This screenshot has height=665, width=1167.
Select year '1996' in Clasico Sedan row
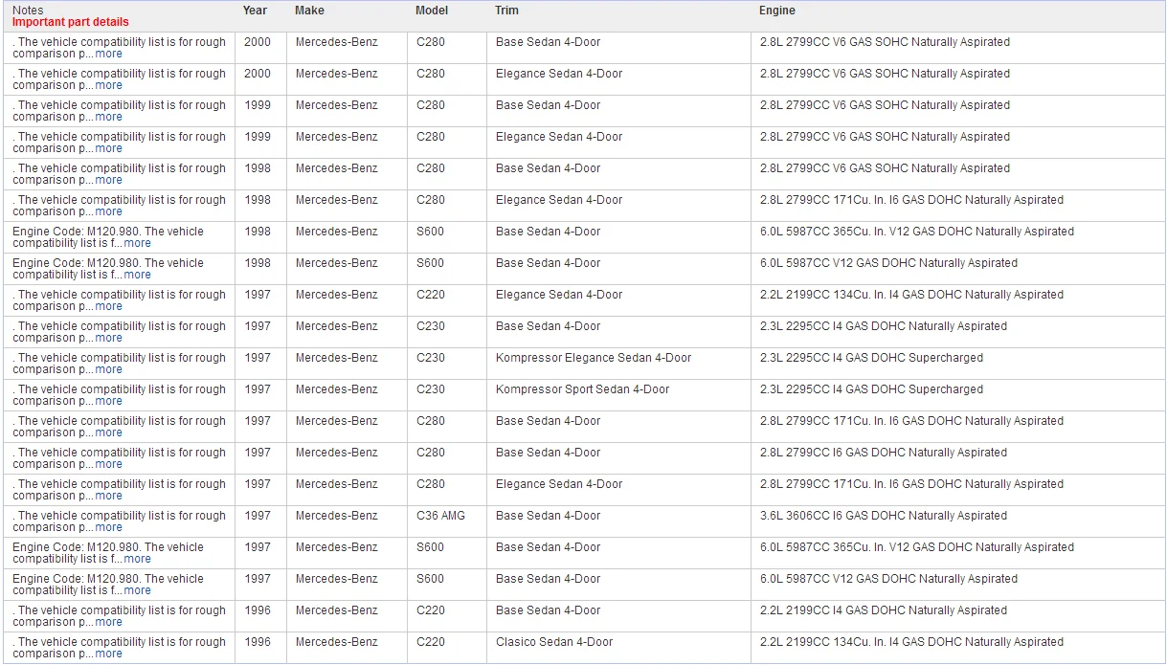click(x=258, y=642)
